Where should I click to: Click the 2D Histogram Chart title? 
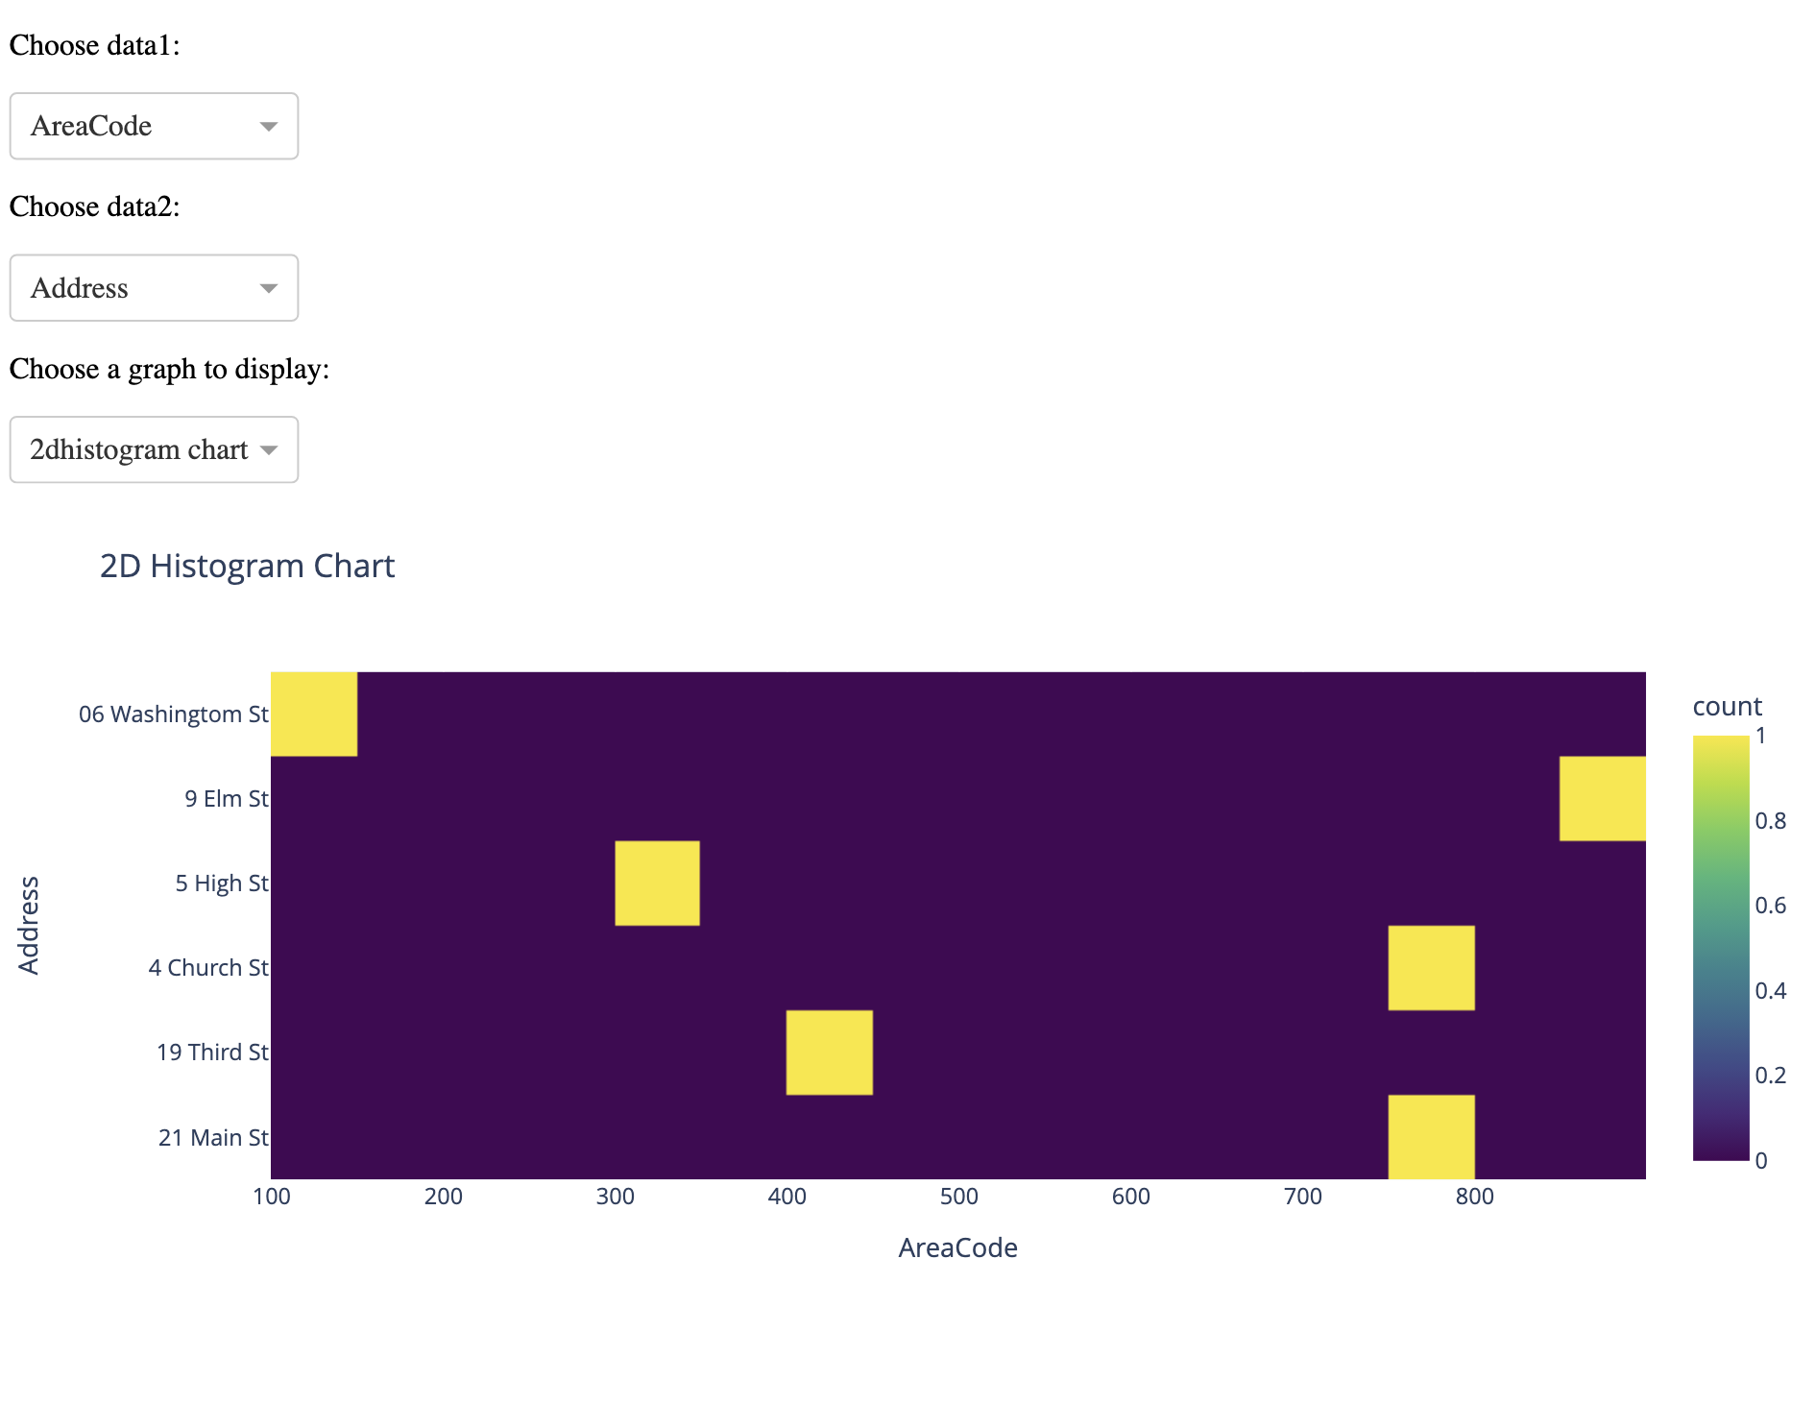click(x=248, y=567)
